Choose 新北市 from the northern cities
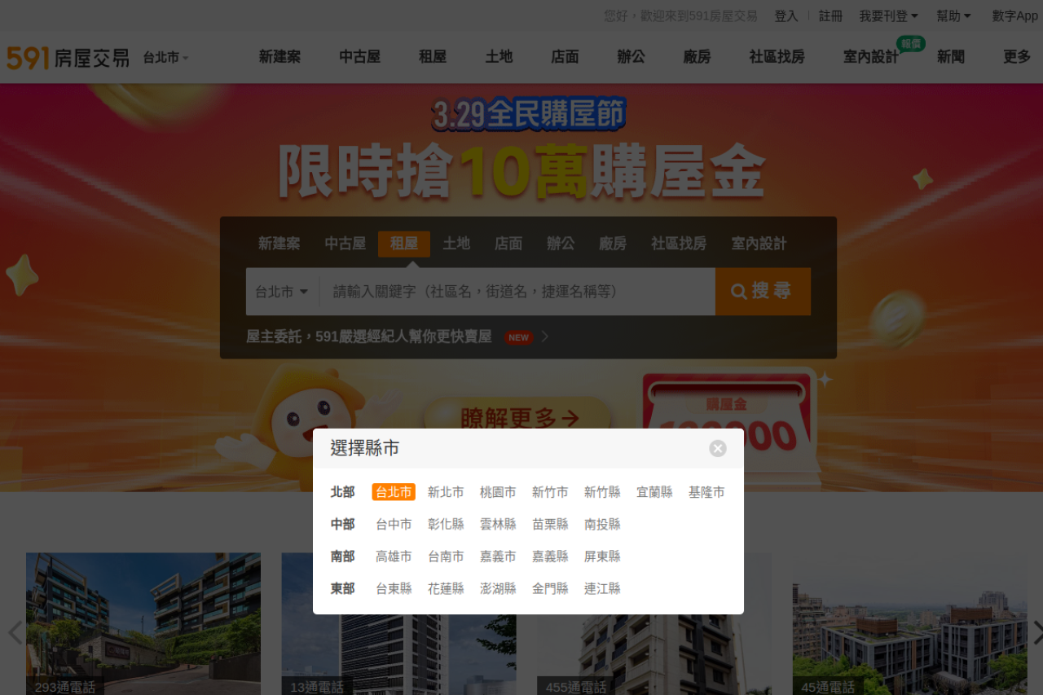This screenshot has width=1043, height=695. click(x=446, y=492)
